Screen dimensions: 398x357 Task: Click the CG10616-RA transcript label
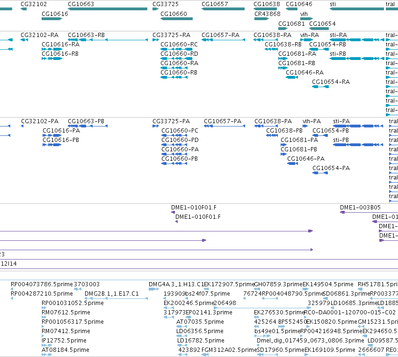point(60,44)
